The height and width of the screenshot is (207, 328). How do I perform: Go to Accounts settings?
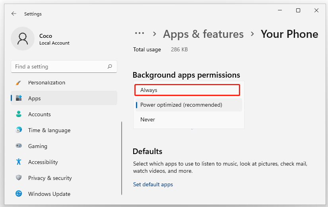click(x=64, y=114)
